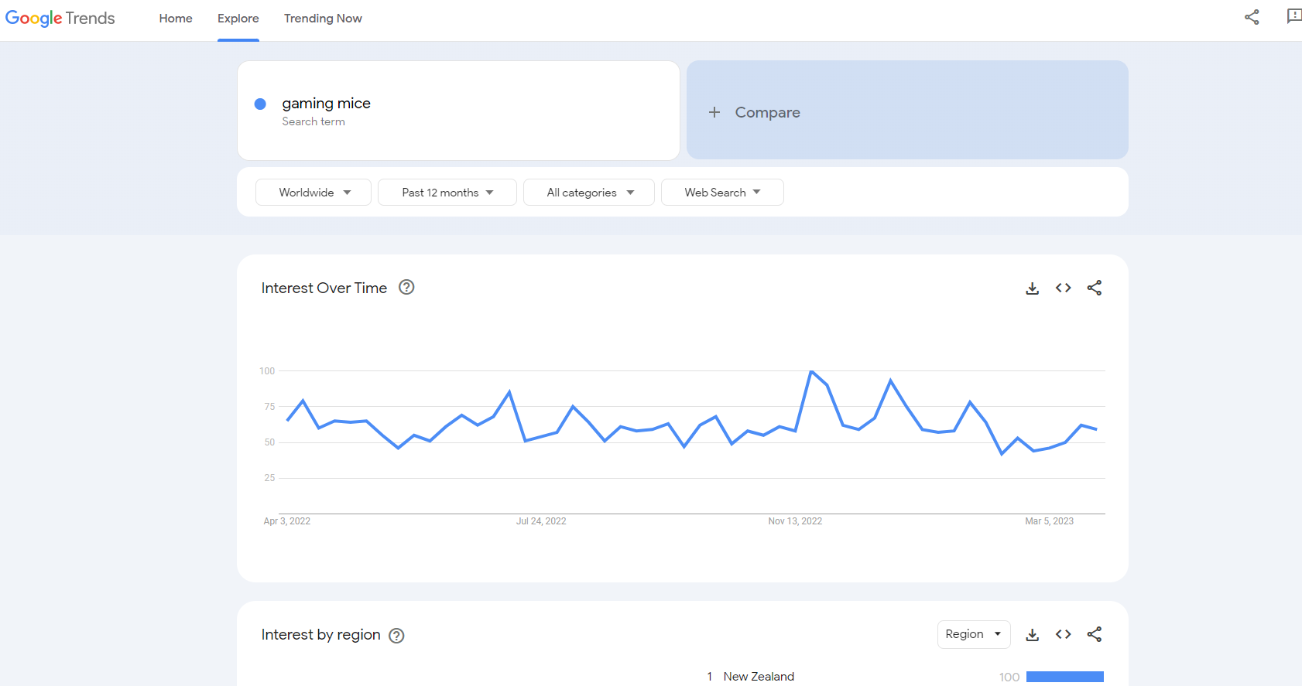The height and width of the screenshot is (686, 1302).
Task: Download Interest Over Time data as CSV
Action: (1033, 288)
